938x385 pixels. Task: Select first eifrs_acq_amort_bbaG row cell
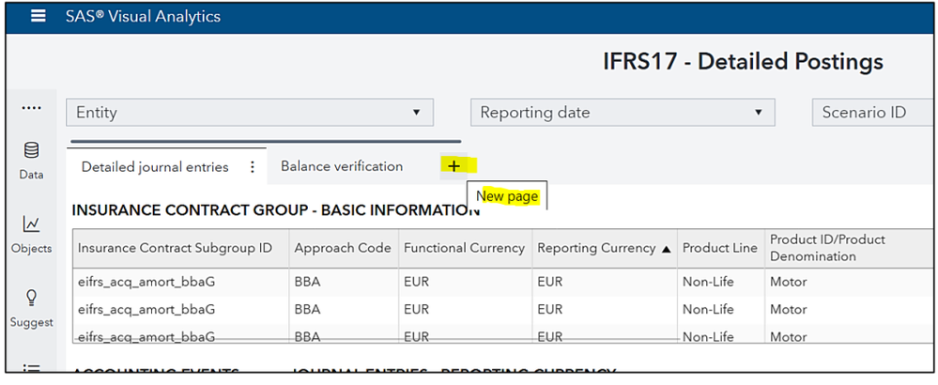146,282
